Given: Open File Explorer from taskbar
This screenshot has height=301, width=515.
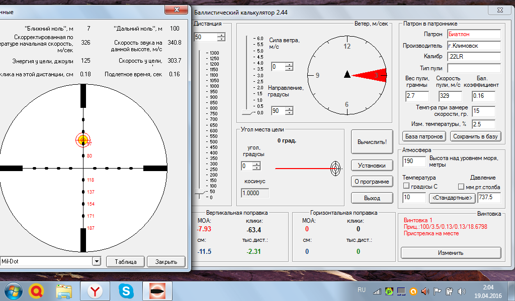Looking at the screenshot, I should [65, 291].
